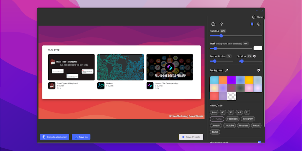Click the Inset slider handle
The height and width of the screenshot is (151, 302).
coord(215,49)
